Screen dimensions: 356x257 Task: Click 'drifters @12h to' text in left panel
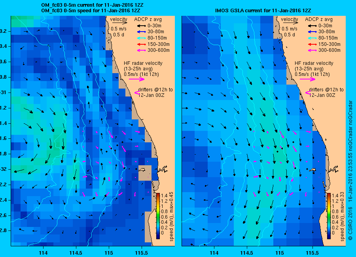click(155, 90)
